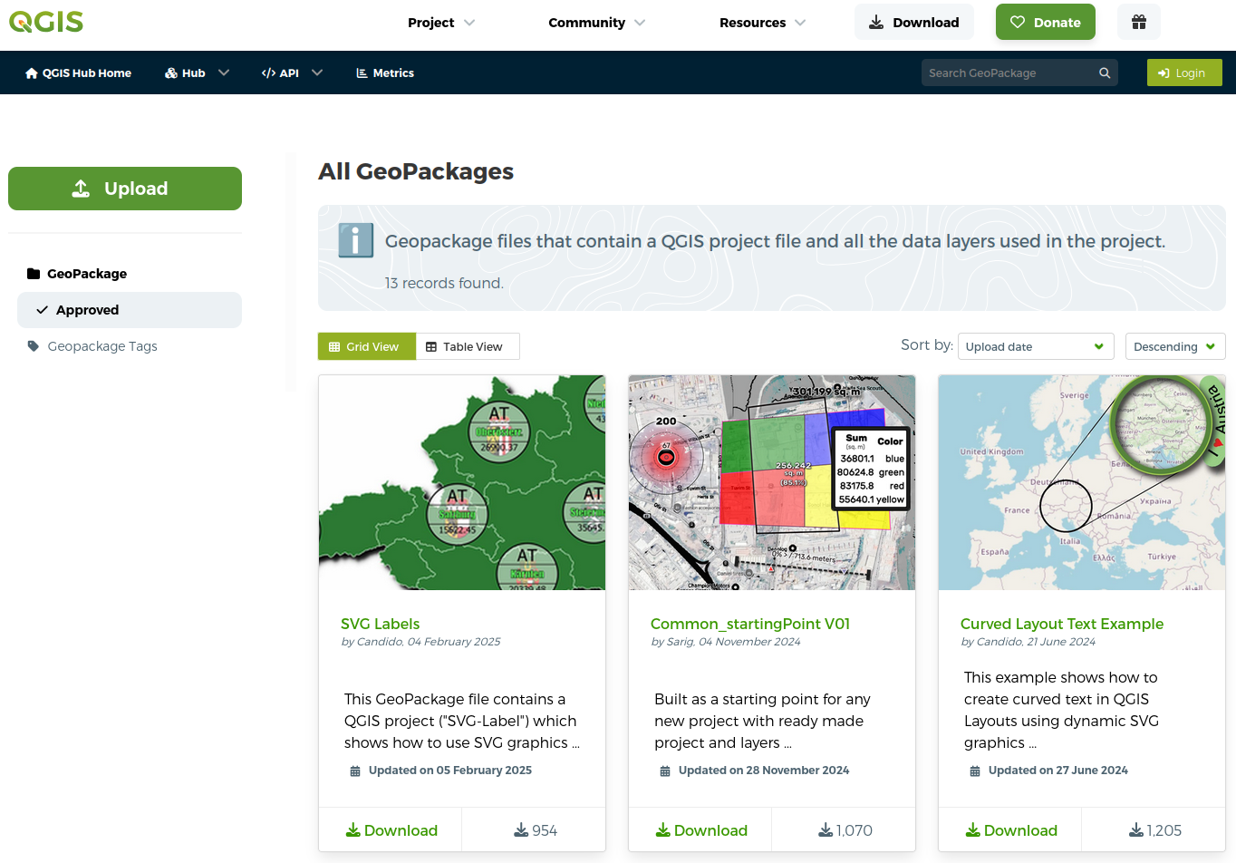Click download count icon beside 1,070
Screen dimensions: 1236x863
pyautogui.click(x=826, y=830)
